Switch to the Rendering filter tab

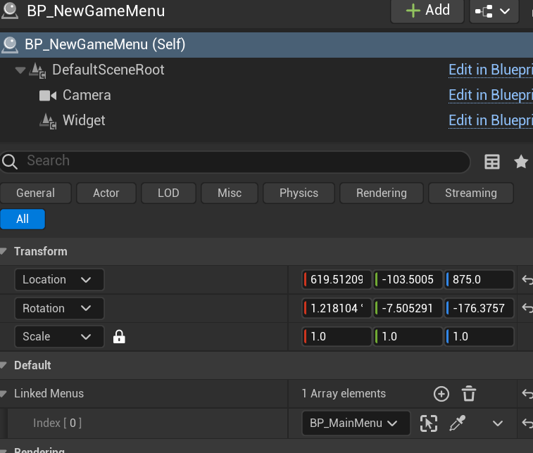click(382, 193)
